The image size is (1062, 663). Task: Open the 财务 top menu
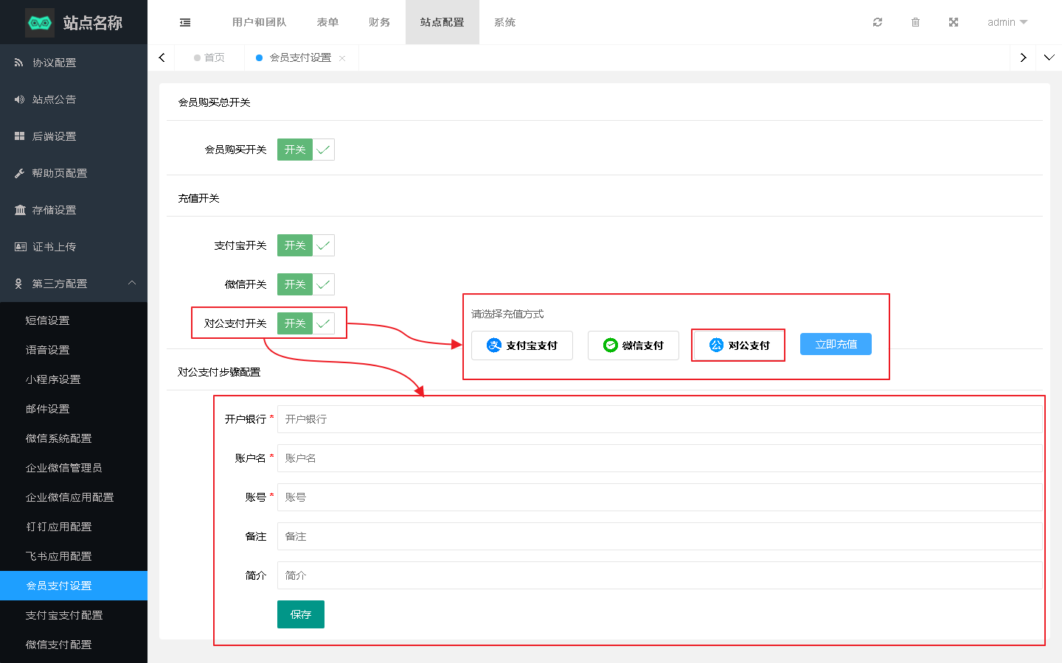[379, 22]
